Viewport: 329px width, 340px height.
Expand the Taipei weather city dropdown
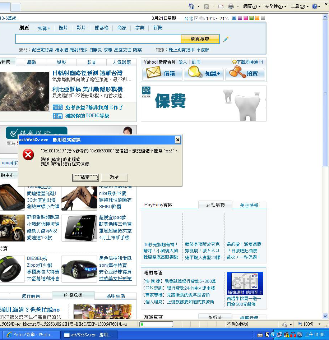196,18
